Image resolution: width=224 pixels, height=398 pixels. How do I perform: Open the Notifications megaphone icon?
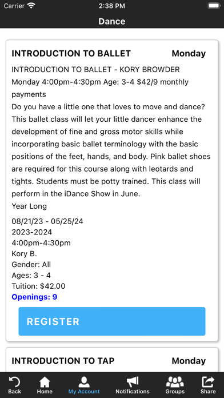(x=133, y=381)
